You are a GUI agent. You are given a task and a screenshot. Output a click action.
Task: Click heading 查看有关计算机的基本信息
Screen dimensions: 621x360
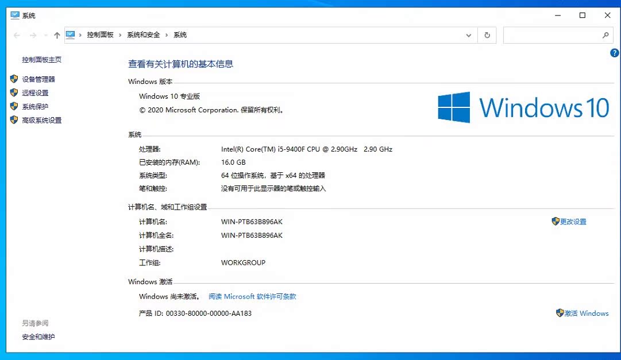[180, 64]
